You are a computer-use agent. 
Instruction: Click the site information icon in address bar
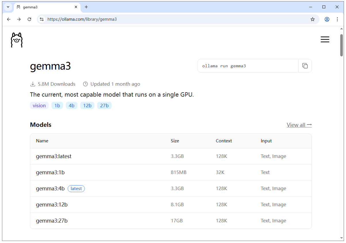[x=42, y=19]
